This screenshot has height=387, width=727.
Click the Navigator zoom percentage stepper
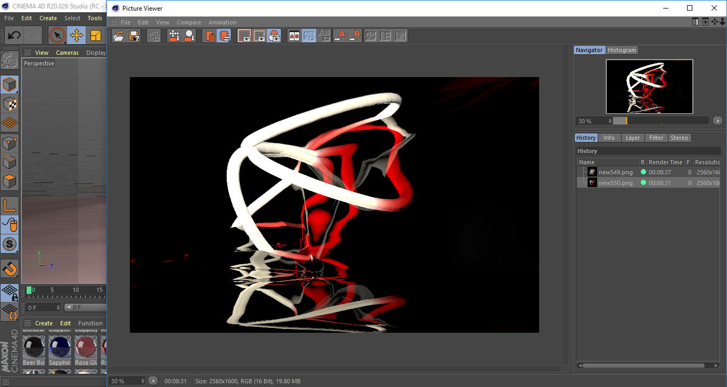(610, 121)
